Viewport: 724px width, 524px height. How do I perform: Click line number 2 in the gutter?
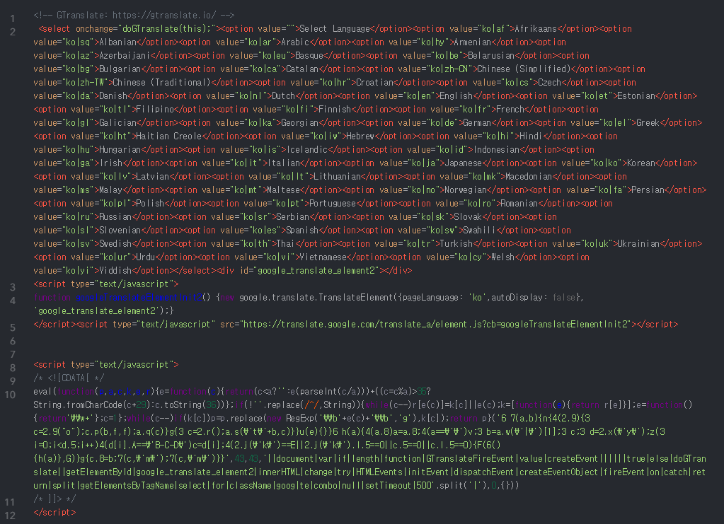tap(13, 33)
